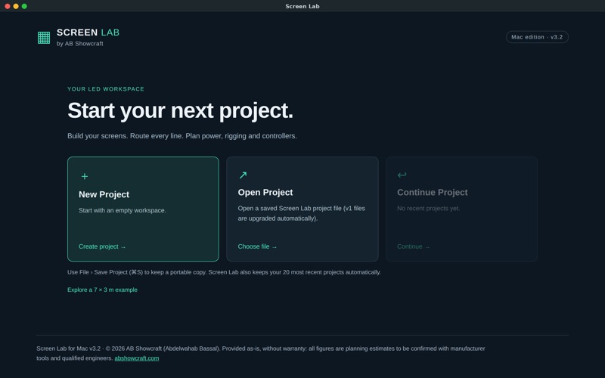This screenshot has height=378, width=605.
Task: Click the 'Start your next project.' heading
Action: [x=180, y=110]
